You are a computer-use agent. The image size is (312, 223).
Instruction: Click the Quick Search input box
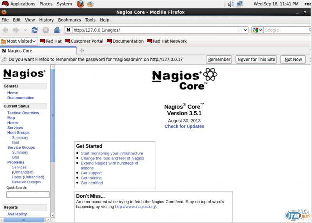point(28,195)
